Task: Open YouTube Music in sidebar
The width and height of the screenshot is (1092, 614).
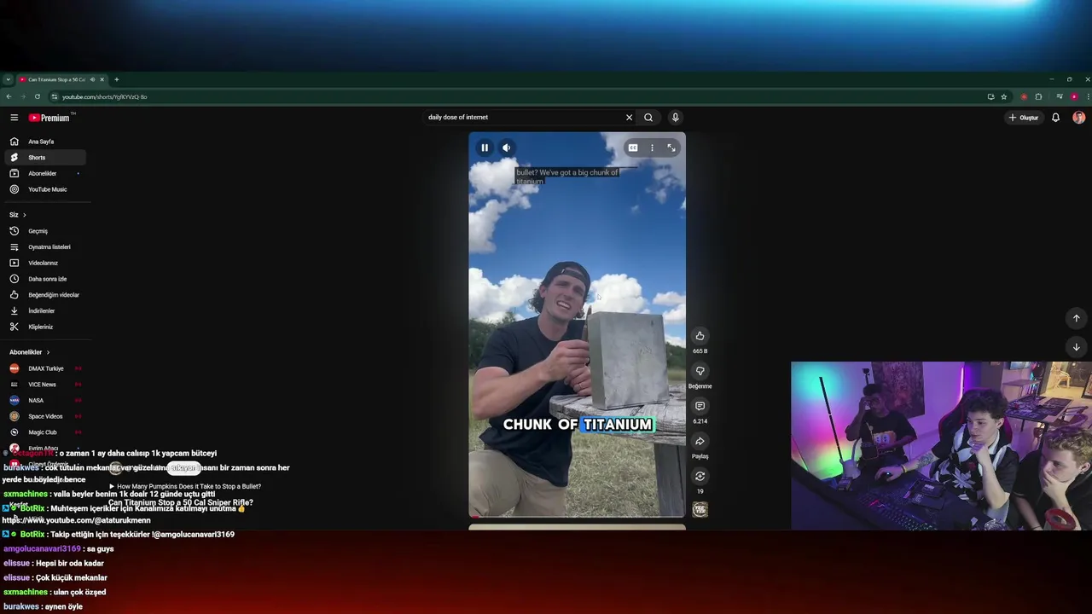Action: 45,189
